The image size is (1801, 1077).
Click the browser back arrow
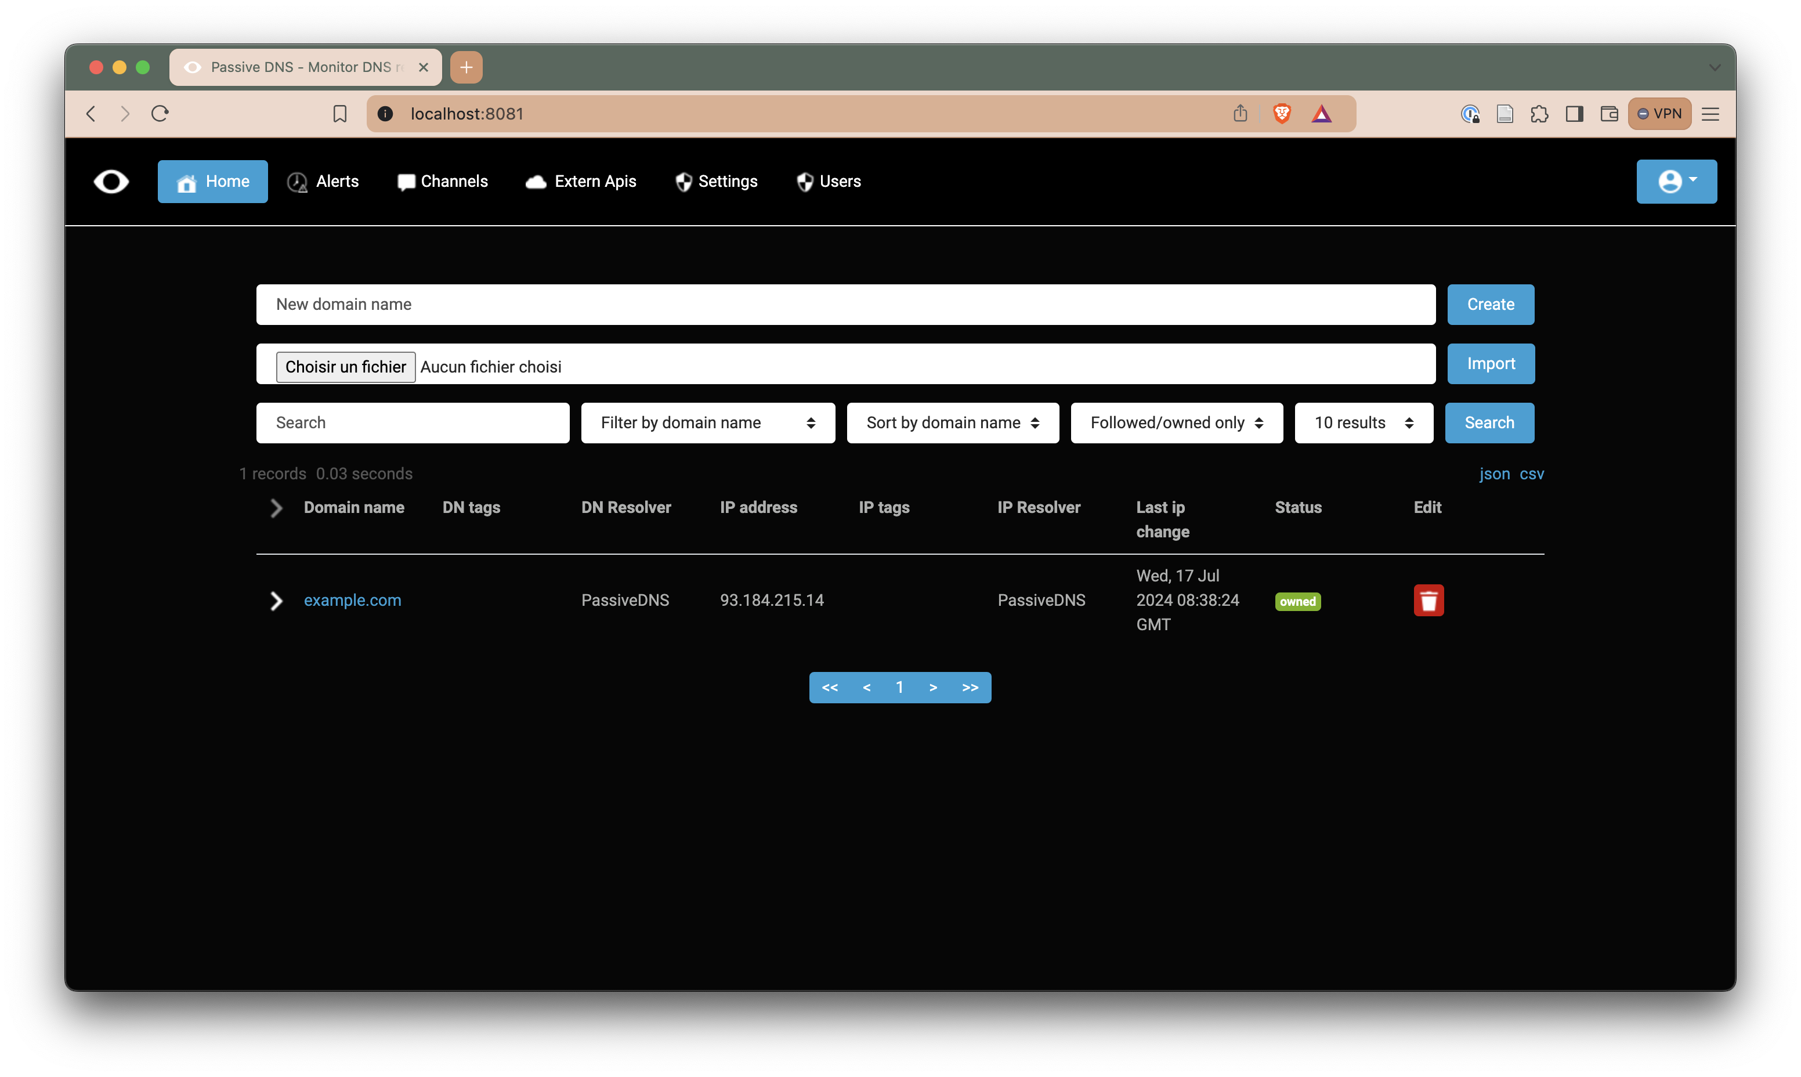pos(91,114)
